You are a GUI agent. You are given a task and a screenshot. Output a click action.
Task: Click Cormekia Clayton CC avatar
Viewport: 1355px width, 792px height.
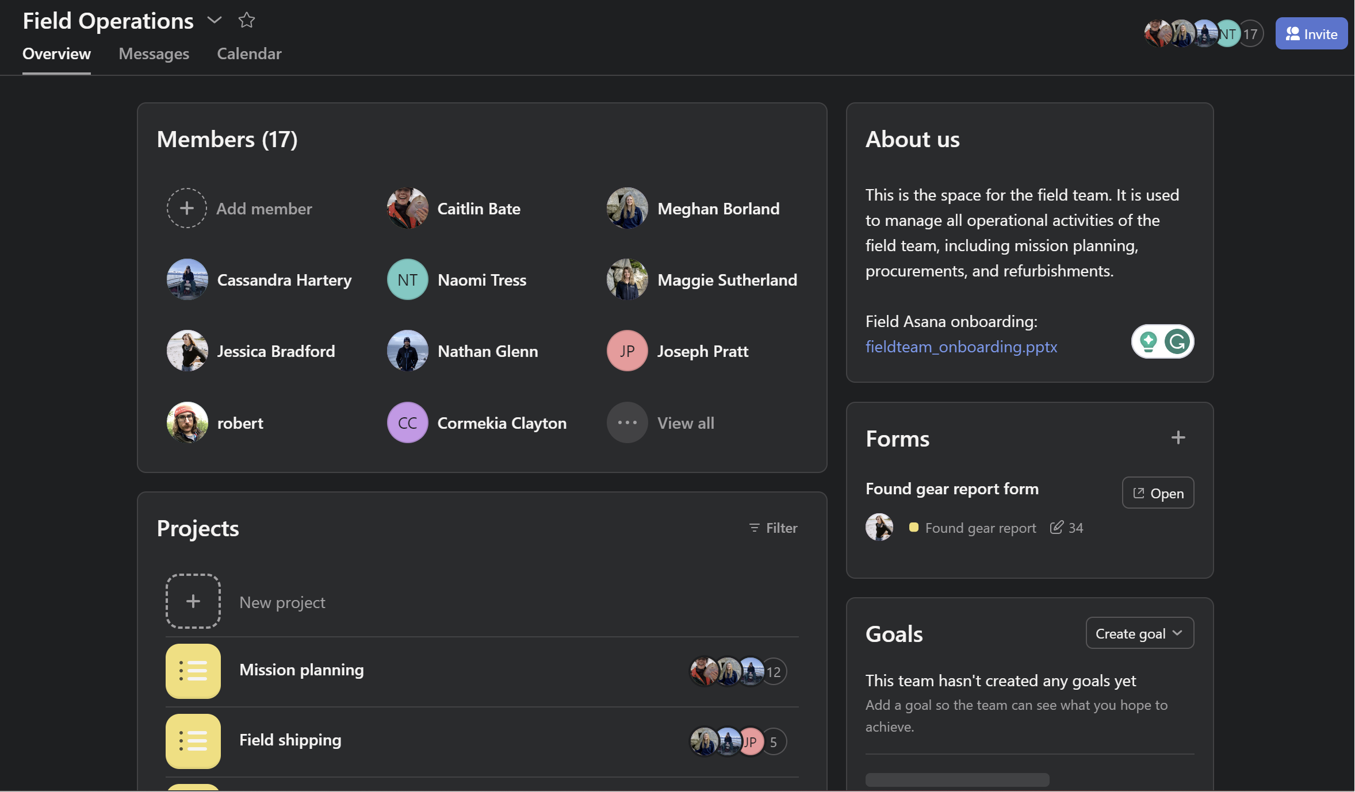(407, 422)
